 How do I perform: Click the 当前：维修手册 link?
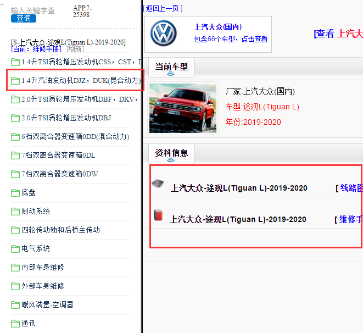point(36,49)
